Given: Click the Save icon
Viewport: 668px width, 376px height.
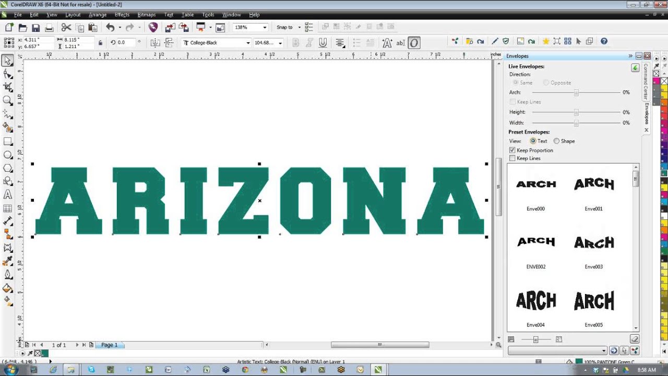Looking at the screenshot, I should (36, 28).
